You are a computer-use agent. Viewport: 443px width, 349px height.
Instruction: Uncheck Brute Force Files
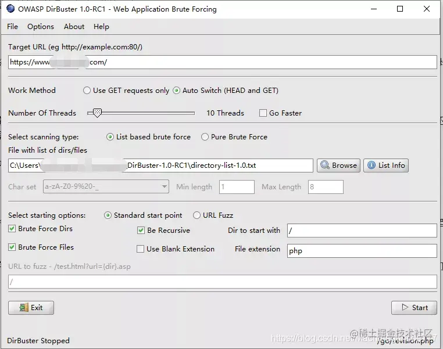[12, 247]
